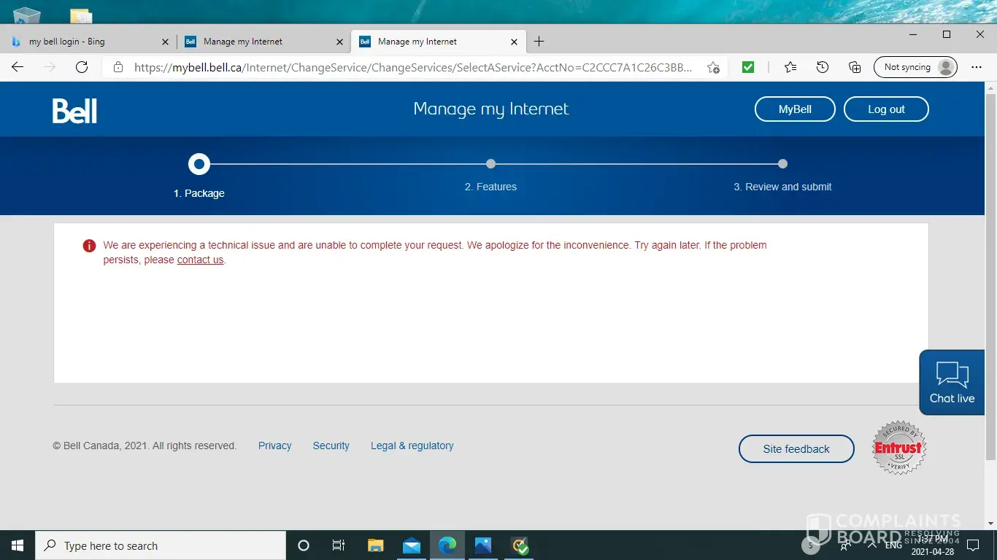Viewport: 997px width, 560px height.
Task: Open Task View on the taskbar
Action: click(x=339, y=545)
